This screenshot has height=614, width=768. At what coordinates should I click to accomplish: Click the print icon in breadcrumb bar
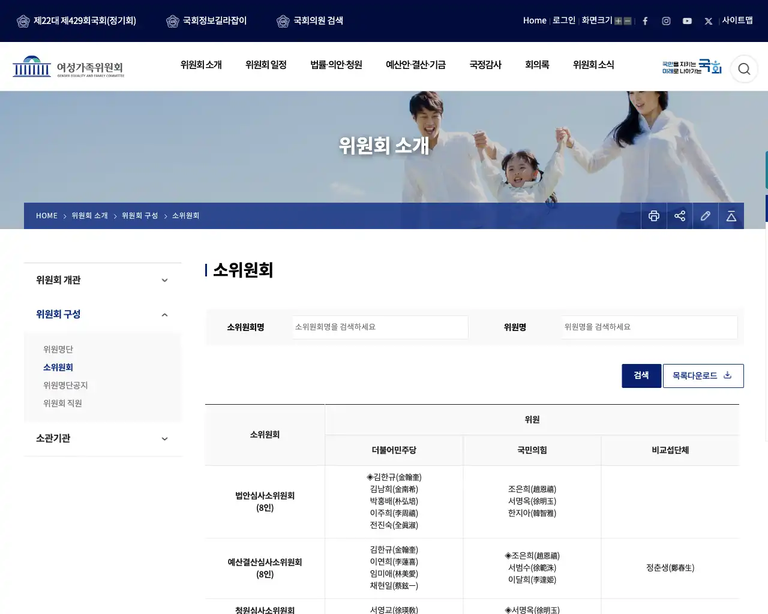point(654,216)
